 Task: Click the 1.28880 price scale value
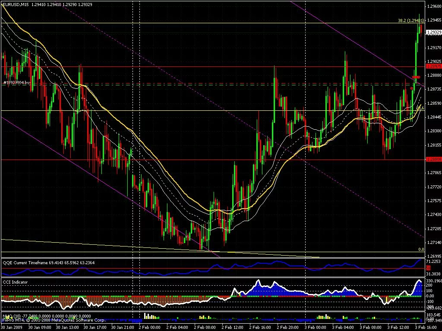tap(434, 75)
